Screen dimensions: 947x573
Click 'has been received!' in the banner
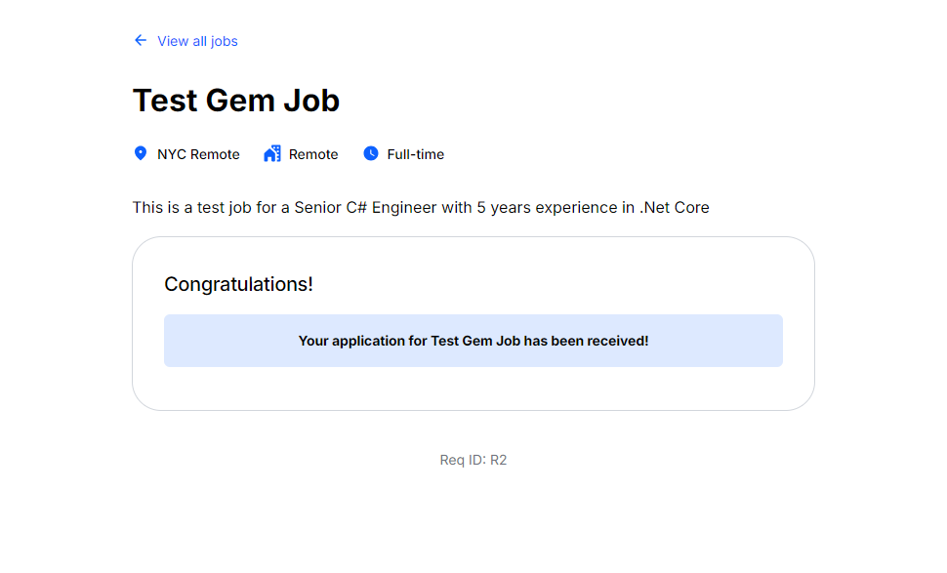click(x=587, y=341)
